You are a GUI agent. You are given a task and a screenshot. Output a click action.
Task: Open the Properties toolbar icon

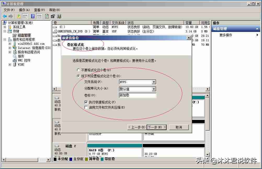click(53, 16)
